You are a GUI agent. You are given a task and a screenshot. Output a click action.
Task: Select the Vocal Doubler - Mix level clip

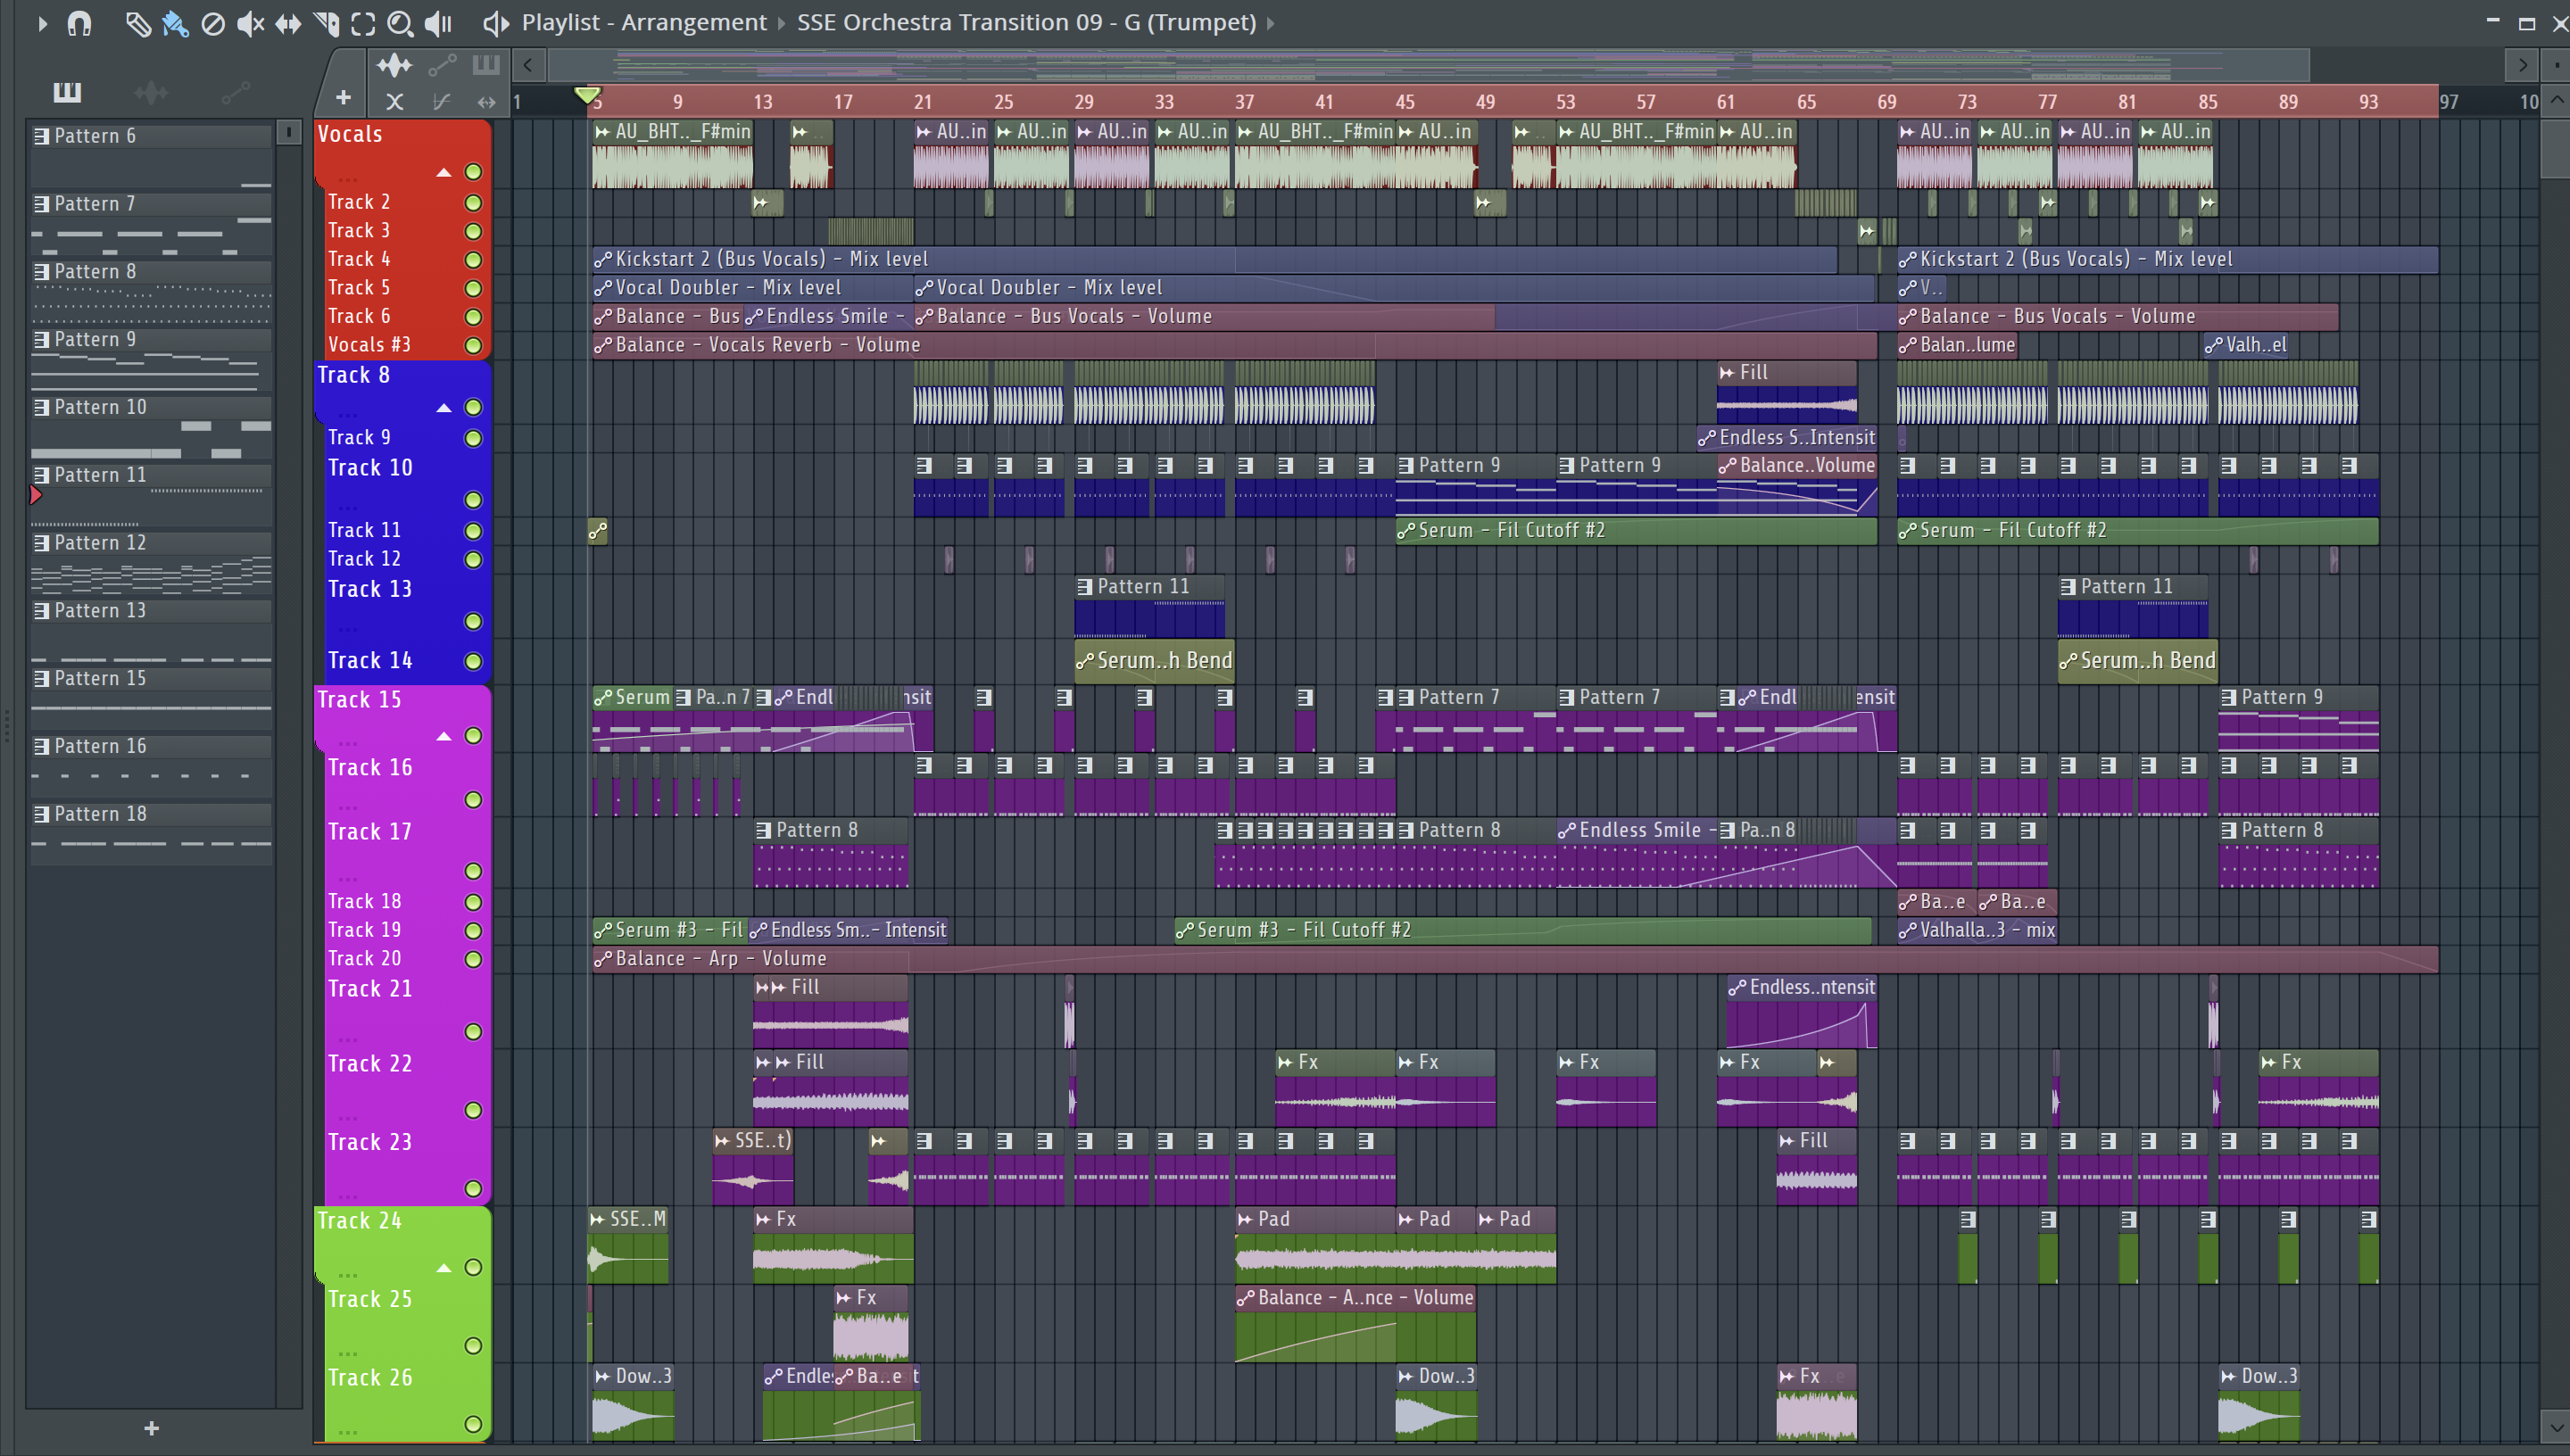(752, 288)
